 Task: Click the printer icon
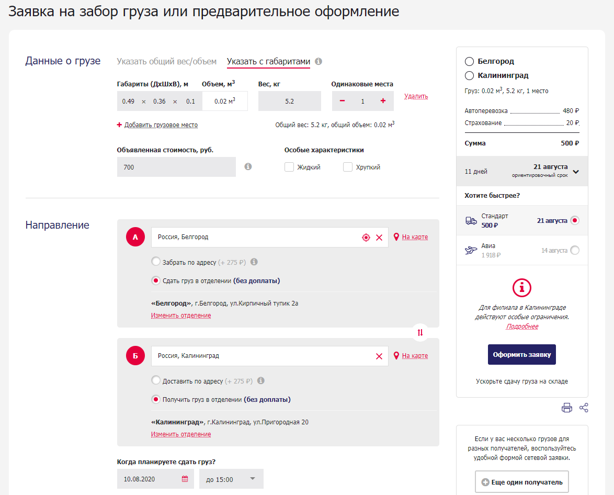(x=567, y=408)
